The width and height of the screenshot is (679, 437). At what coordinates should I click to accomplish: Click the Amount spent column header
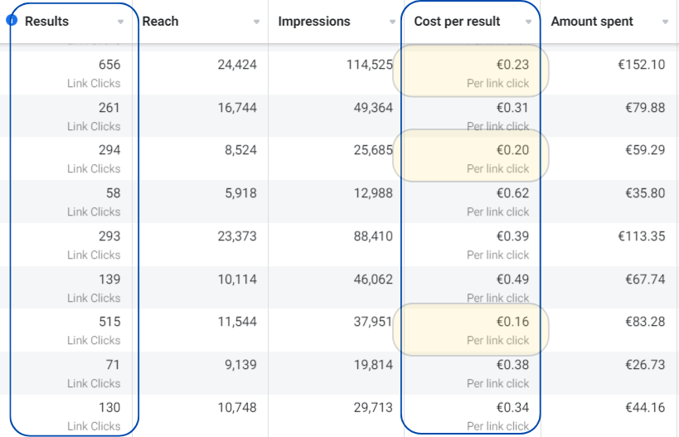592,22
